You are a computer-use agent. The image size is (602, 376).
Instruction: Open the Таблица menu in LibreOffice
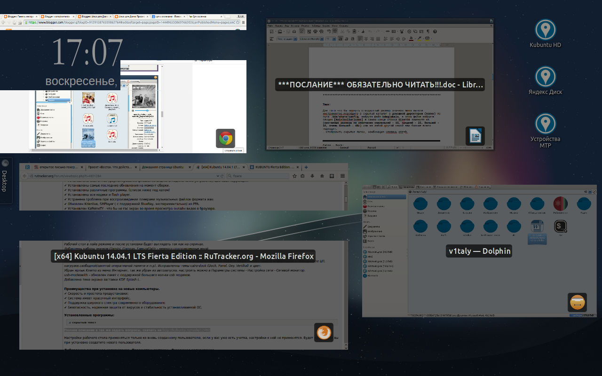click(x=316, y=26)
